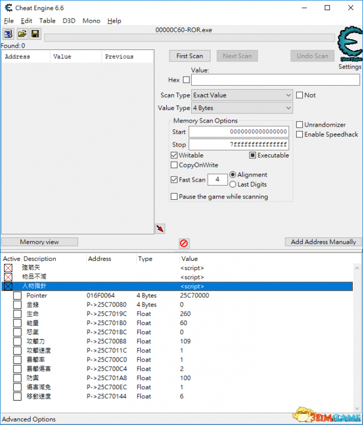Tick the checkbox for address P->25C70080

pyautogui.click(x=18, y=305)
